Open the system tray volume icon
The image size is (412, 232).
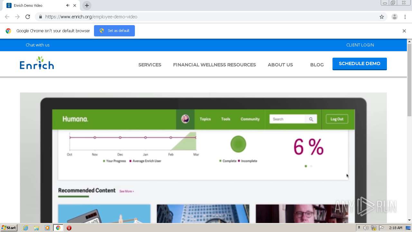366,228
